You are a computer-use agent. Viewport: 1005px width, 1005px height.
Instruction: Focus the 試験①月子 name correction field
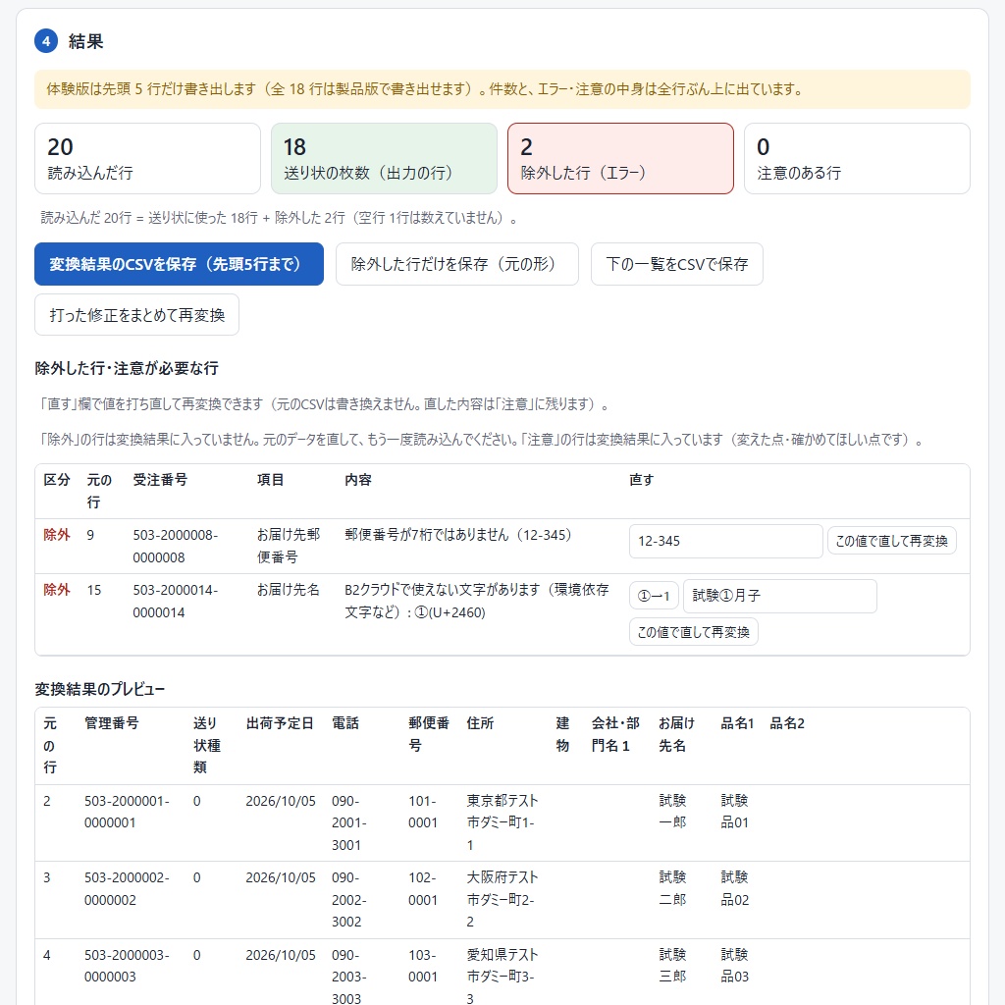(779, 596)
